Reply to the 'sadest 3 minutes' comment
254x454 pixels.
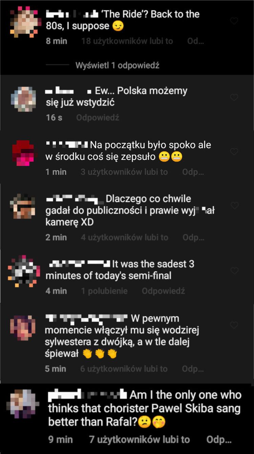pyautogui.click(x=163, y=291)
